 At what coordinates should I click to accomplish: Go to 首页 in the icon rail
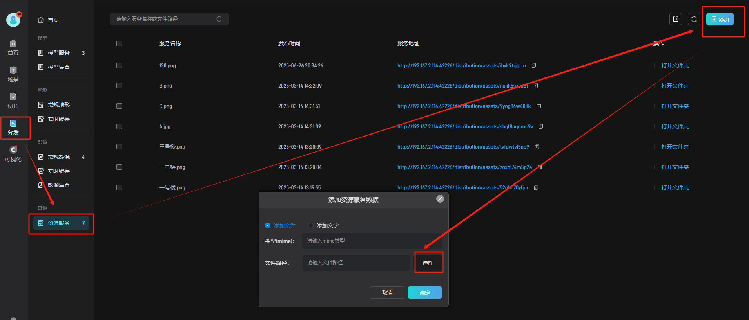[x=13, y=47]
